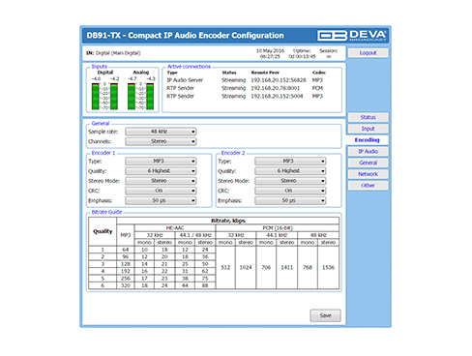The width and height of the screenshot is (472, 356).
Task: Expand Encoder 2 Quality dropdown
Action: (290, 171)
